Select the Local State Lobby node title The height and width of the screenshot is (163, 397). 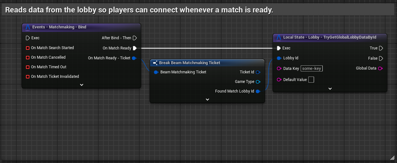(x=329, y=37)
